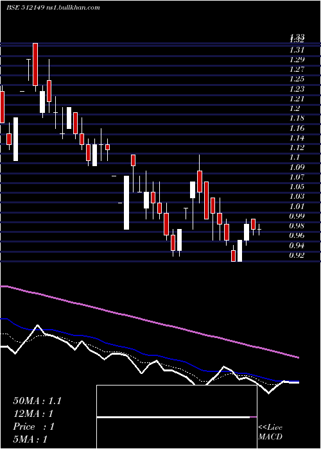The image size is (321, 449).
Task: Click the pink 50MA trend line
Action: point(149,321)
